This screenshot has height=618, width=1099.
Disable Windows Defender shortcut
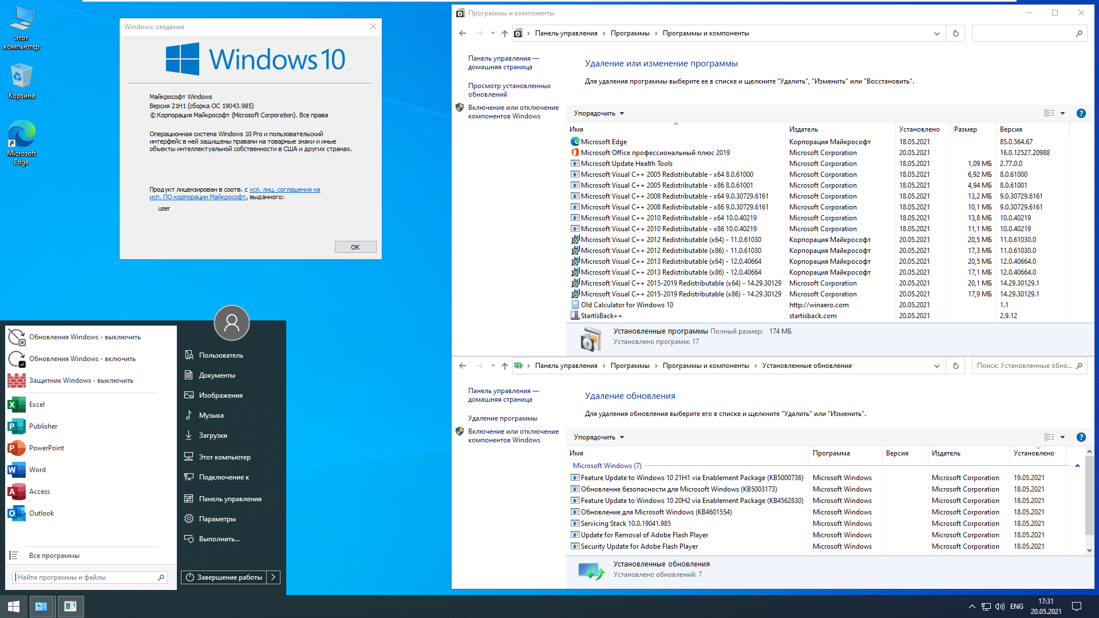81,381
